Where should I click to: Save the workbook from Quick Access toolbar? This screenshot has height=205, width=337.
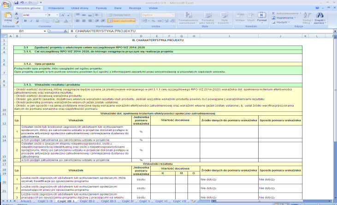tap(16, 3)
